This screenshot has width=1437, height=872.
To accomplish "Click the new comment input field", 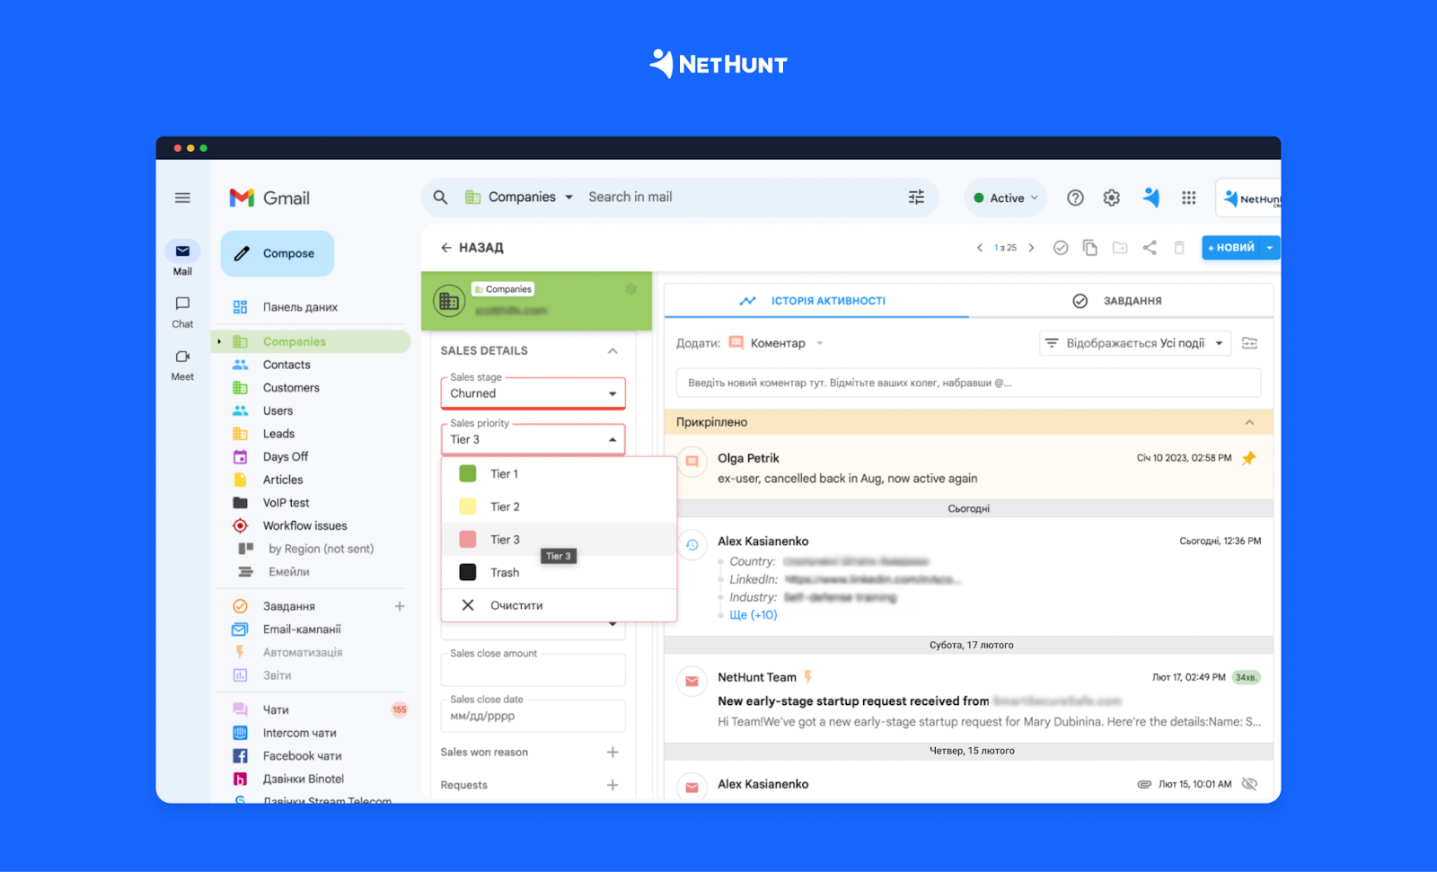I will point(968,383).
